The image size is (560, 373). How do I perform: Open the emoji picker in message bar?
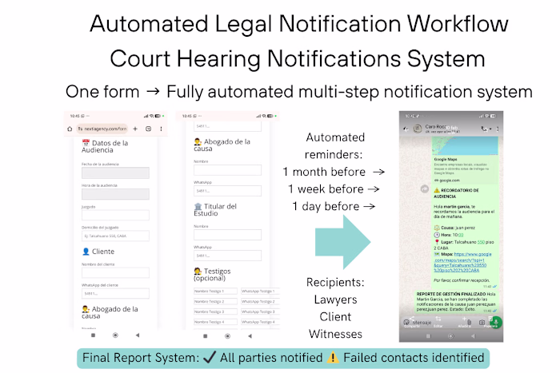click(406, 323)
